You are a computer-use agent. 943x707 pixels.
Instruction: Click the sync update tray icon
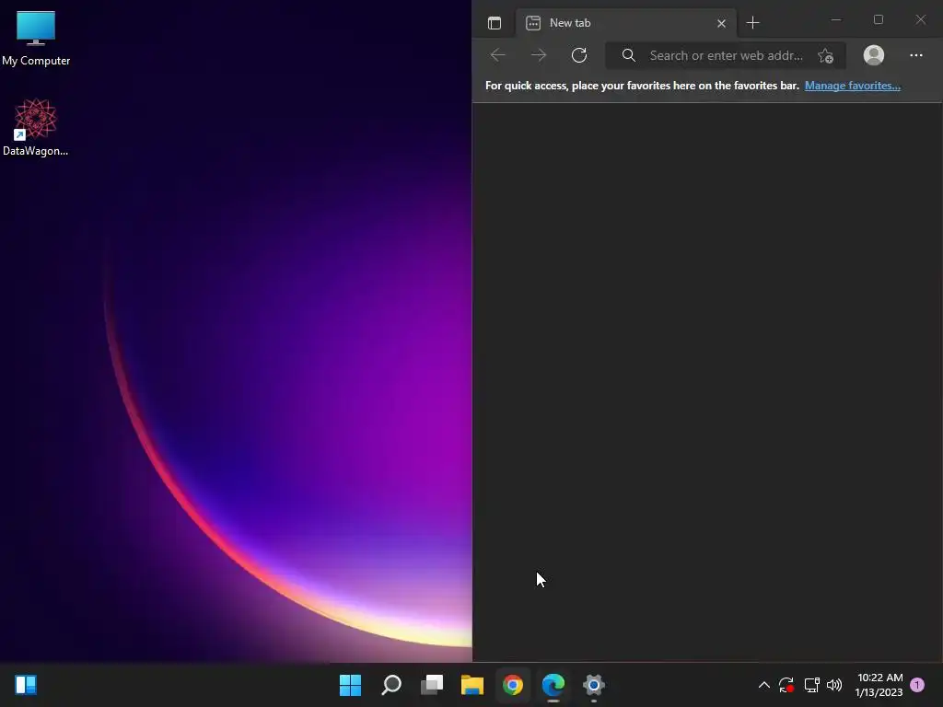(786, 685)
